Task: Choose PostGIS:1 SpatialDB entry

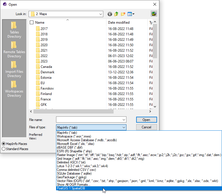Action: (x=139, y=188)
